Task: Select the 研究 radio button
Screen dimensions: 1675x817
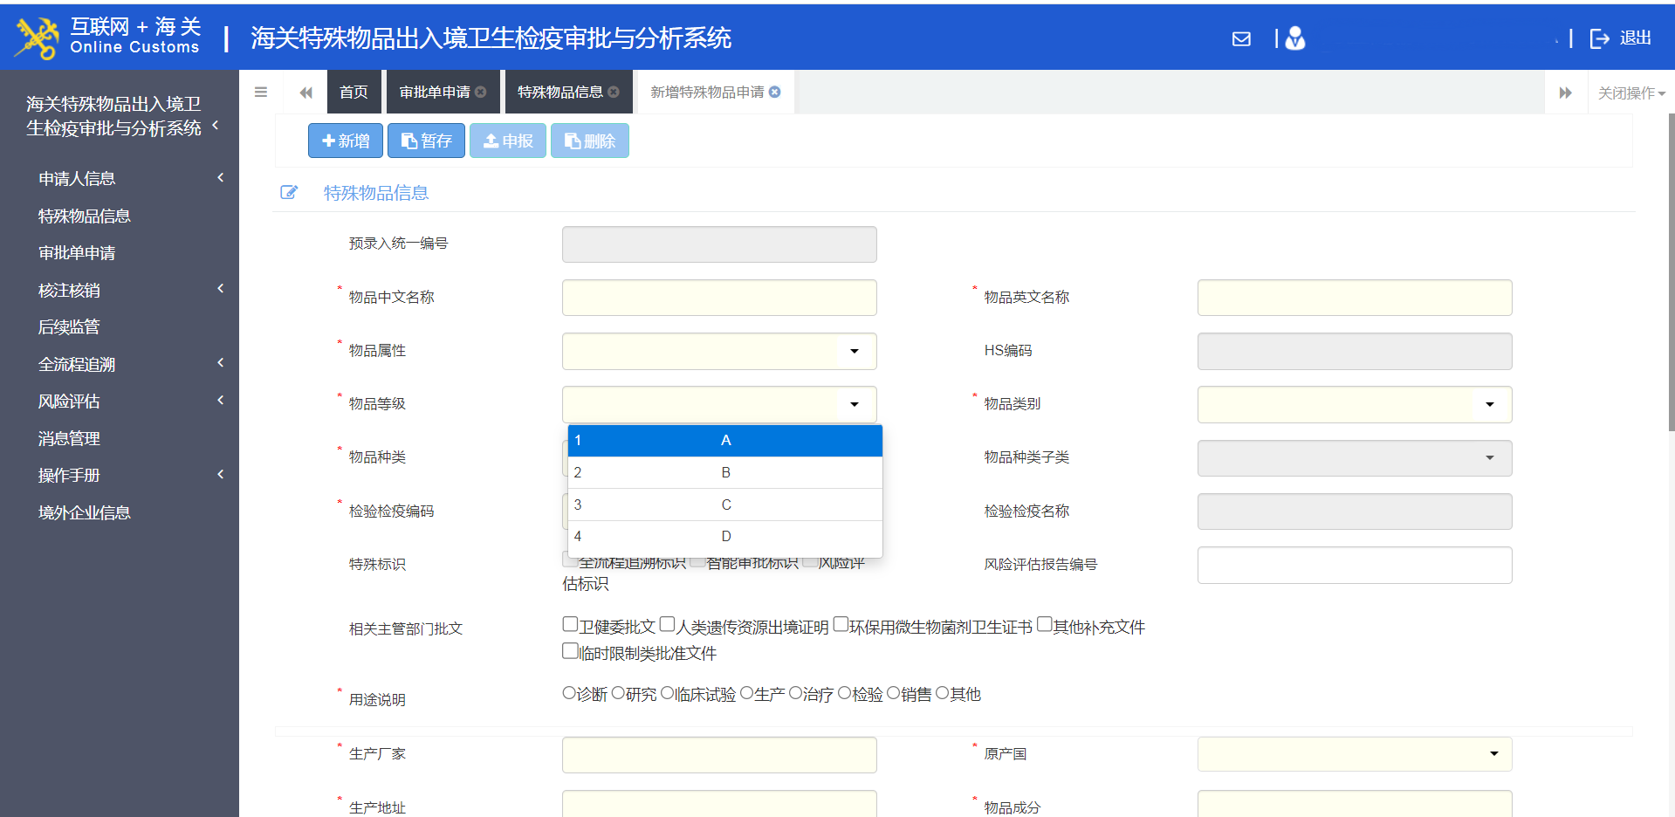Action: coord(618,693)
